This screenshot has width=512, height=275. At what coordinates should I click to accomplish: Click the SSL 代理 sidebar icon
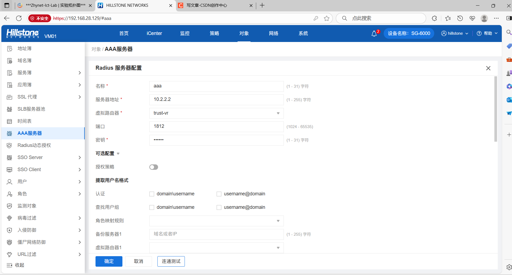pos(9,97)
